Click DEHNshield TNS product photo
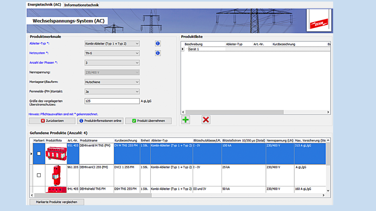Image resolution: width=376 pixels, height=211 pixels. 56,190
